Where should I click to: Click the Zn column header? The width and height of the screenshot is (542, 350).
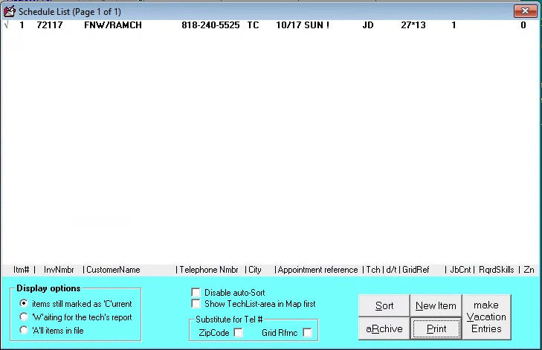pos(529,270)
